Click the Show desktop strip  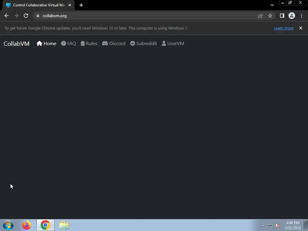[306, 225]
